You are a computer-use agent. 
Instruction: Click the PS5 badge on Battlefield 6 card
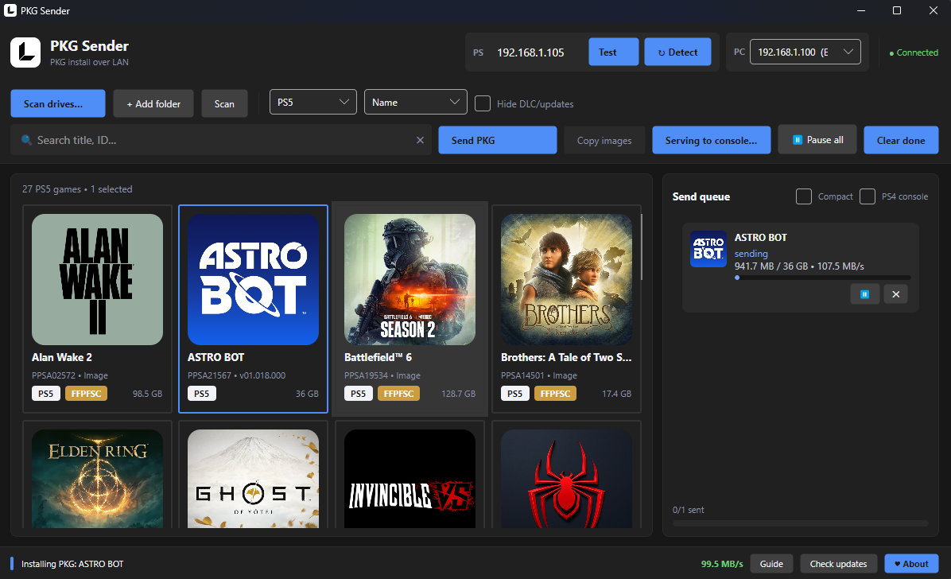click(359, 394)
